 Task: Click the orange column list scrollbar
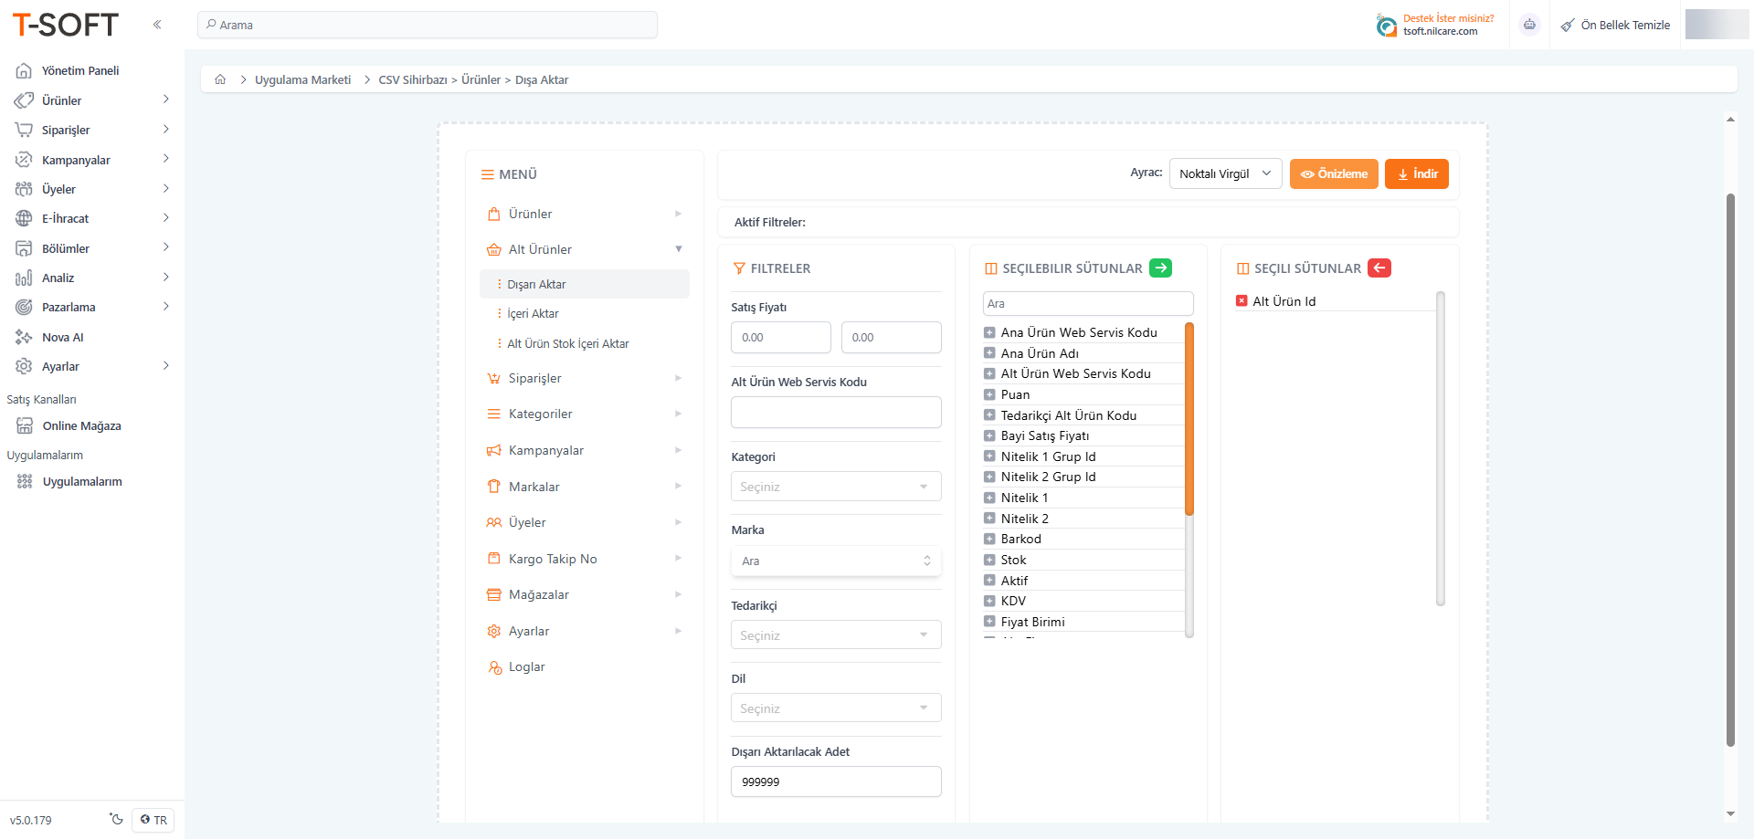click(x=1189, y=418)
